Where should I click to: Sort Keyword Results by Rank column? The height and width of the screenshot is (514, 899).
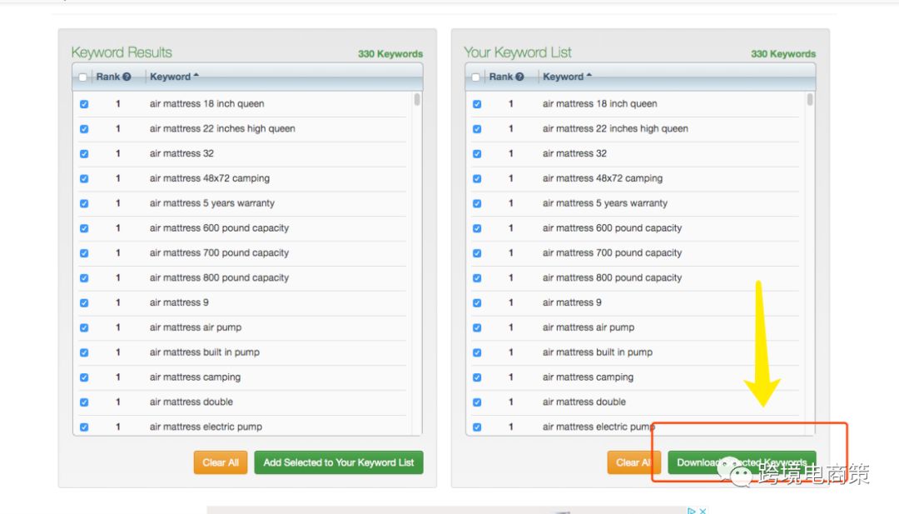click(107, 77)
